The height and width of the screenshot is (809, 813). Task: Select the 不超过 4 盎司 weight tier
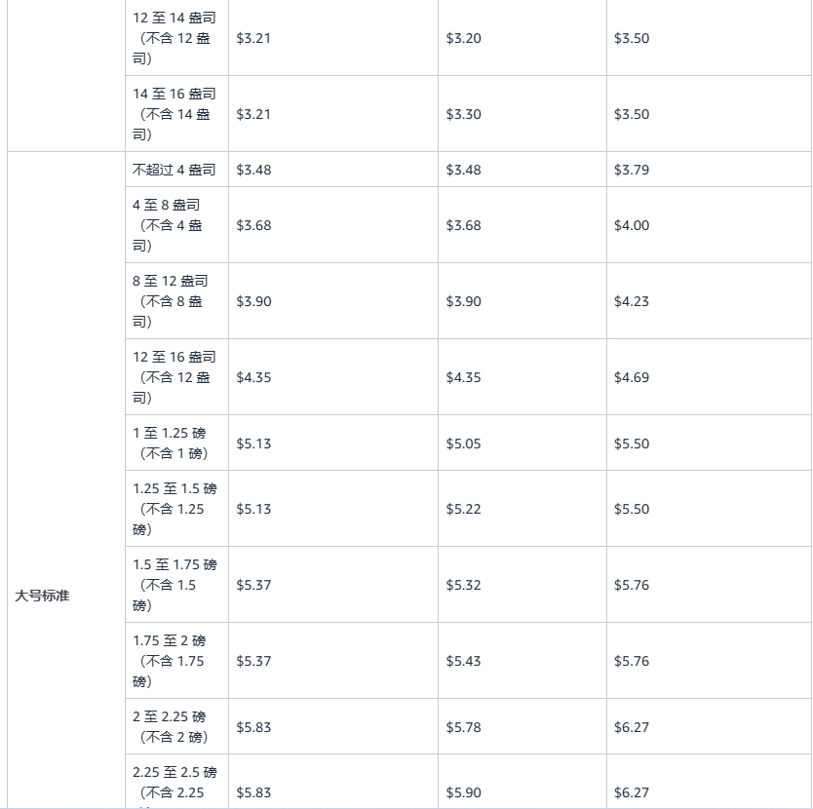(x=174, y=170)
